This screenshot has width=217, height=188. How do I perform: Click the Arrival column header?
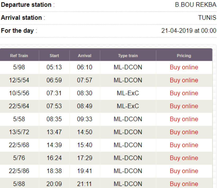(85, 56)
